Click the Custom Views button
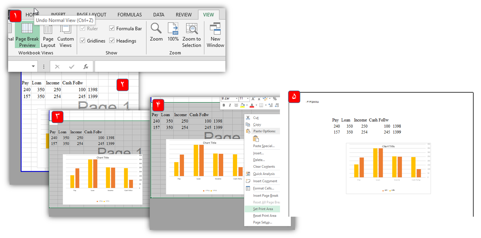Screen dimensions: 481x238 (x=65, y=35)
